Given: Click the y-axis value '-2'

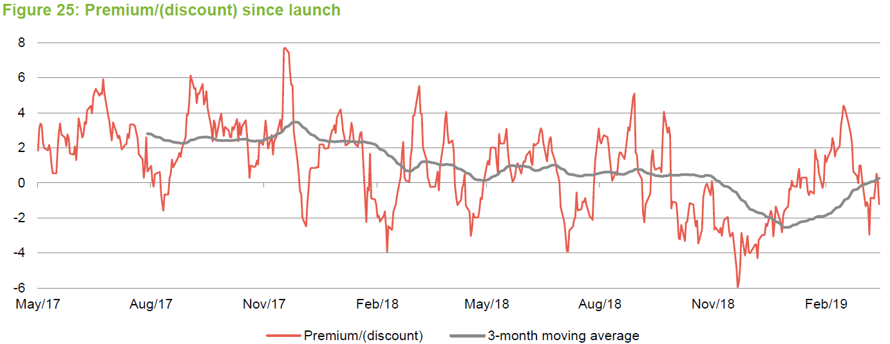Looking at the screenshot, I should [x=19, y=218].
